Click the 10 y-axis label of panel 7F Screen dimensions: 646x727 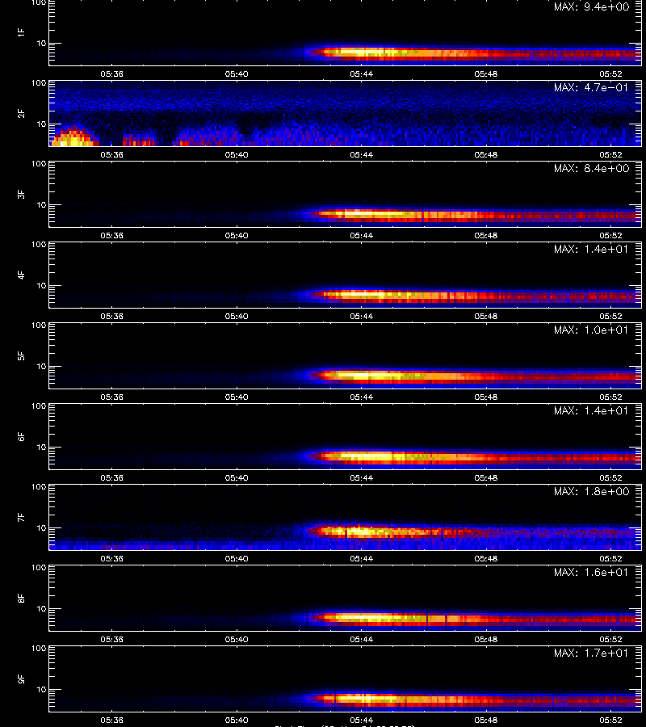tap(41, 527)
